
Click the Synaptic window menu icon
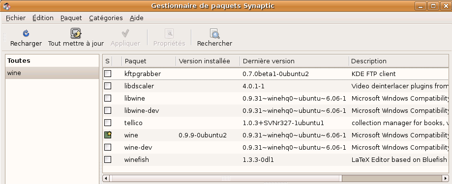[x=6, y=5]
